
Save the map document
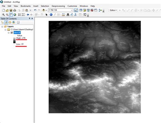[11, 10]
